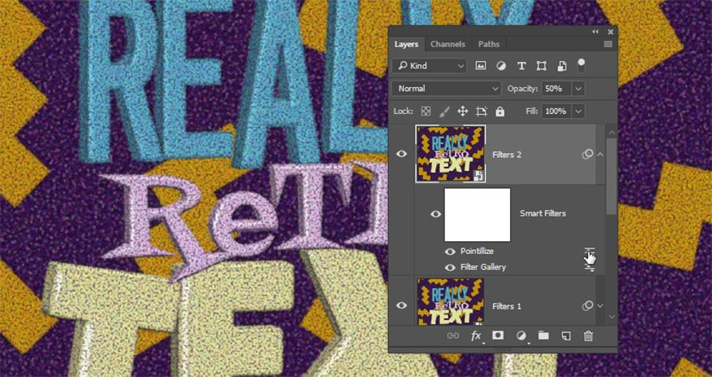Toggle Pointillize filter visibility
The height and width of the screenshot is (377, 712).
450,252
